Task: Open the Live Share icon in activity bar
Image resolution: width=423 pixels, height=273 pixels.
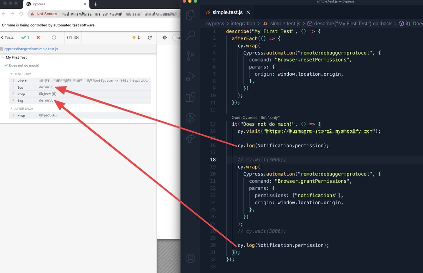Action: [190, 138]
